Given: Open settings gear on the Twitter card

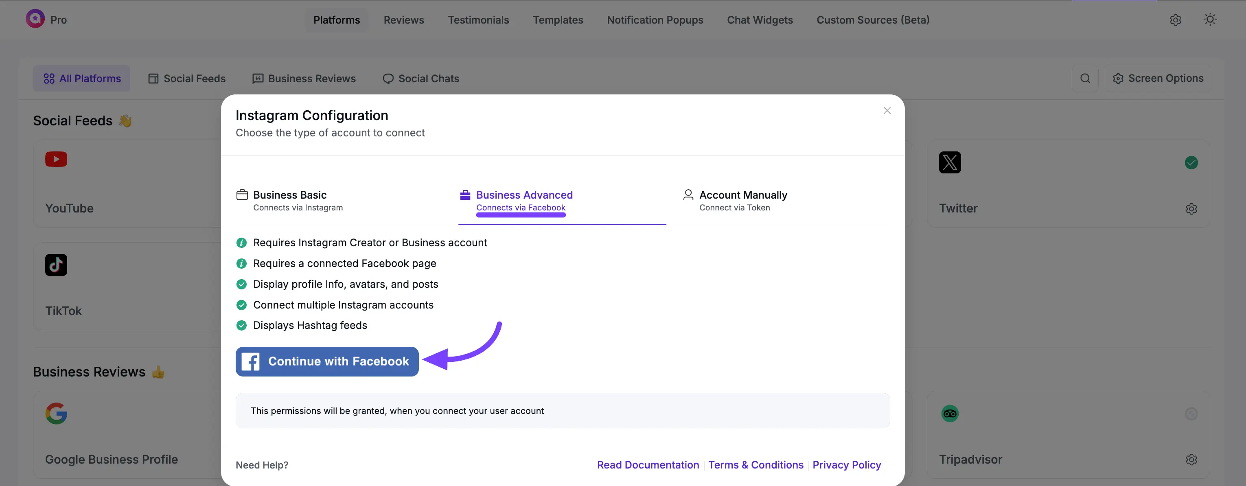Looking at the screenshot, I should [x=1191, y=209].
